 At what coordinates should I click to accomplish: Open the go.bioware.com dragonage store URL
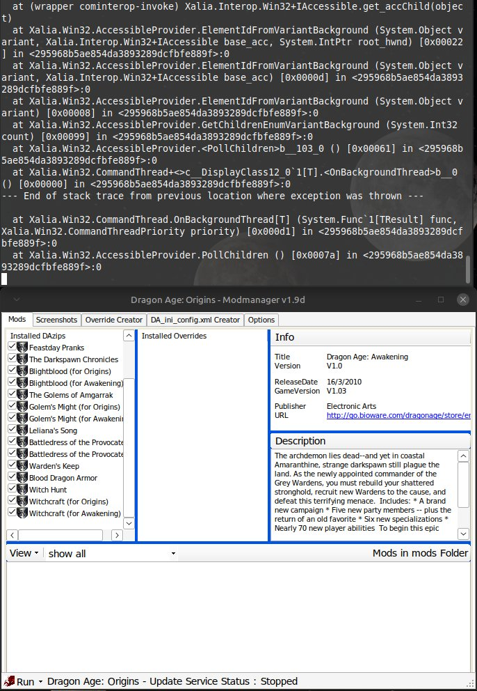(x=398, y=415)
